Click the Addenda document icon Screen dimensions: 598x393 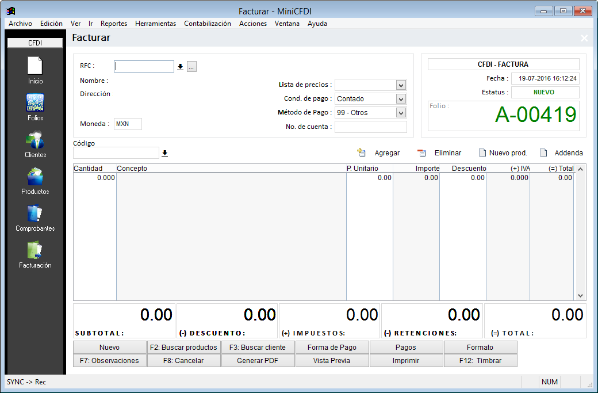click(x=543, y=152)
